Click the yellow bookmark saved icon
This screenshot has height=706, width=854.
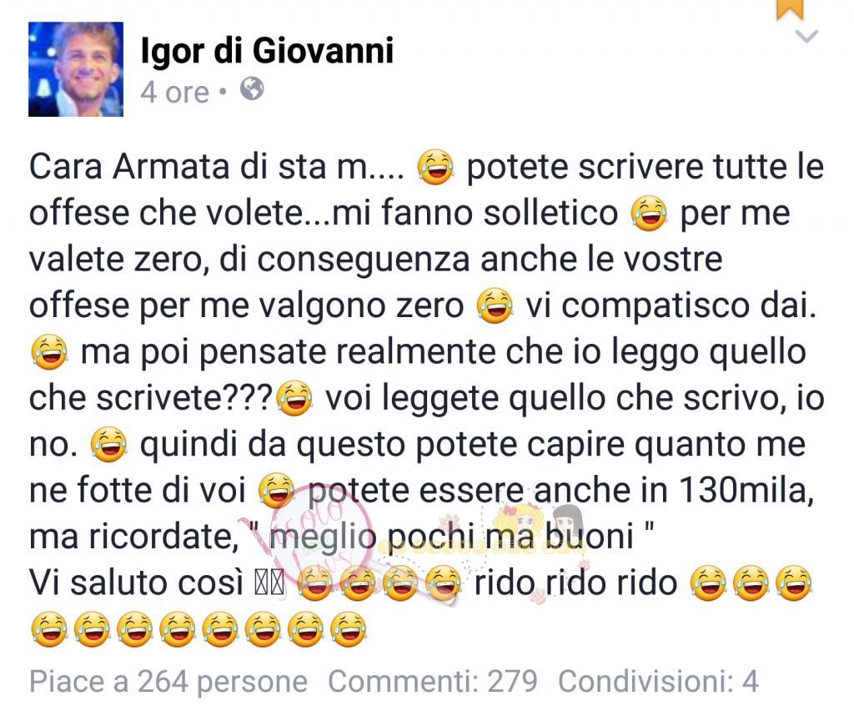point(790,9)
